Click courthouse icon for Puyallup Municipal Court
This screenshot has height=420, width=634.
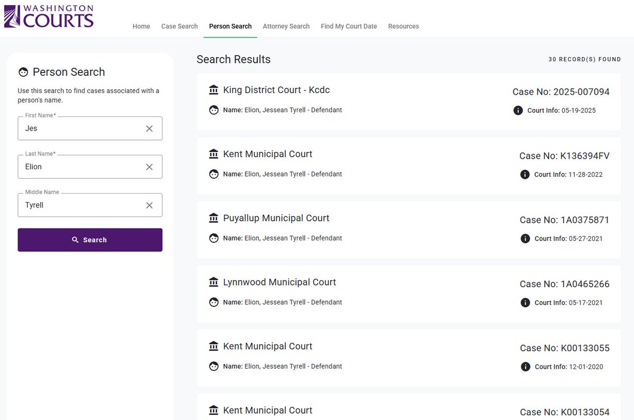click(x=213, y=218)
